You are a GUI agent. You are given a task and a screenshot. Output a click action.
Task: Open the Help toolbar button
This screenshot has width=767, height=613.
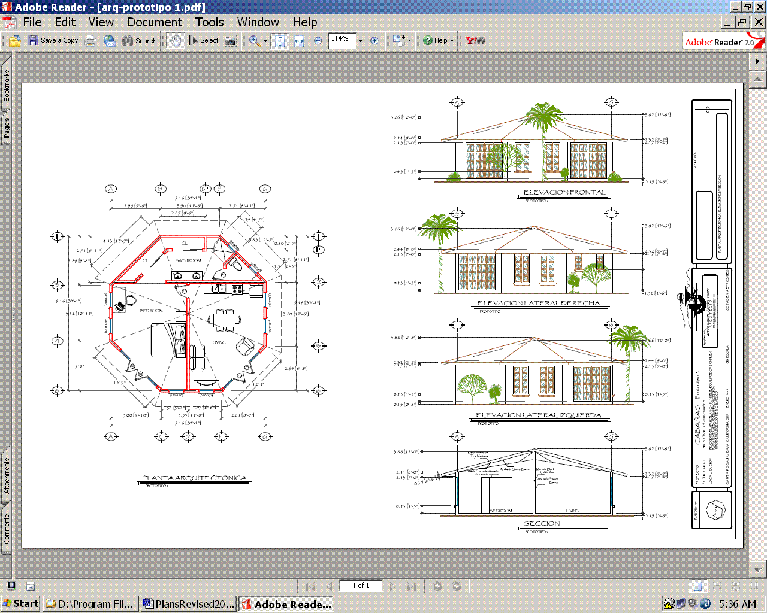pos(435,41)
